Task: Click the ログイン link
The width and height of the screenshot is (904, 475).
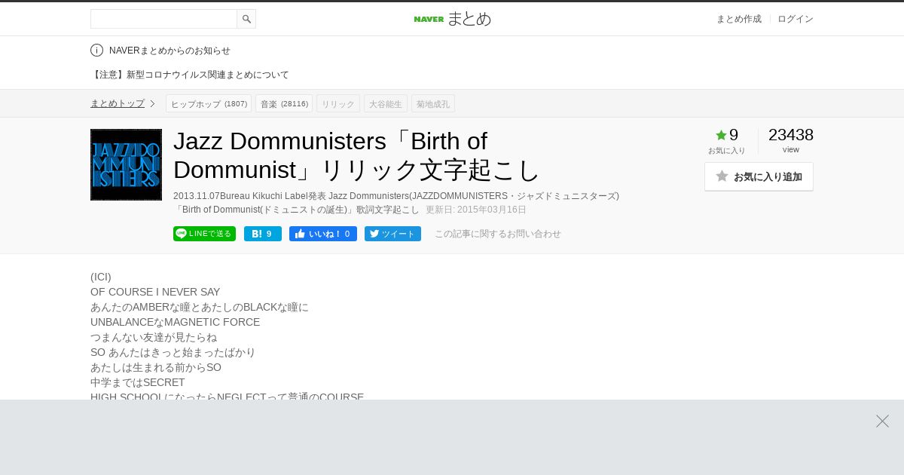Action: pyautogui.click(x=796, y=19)
